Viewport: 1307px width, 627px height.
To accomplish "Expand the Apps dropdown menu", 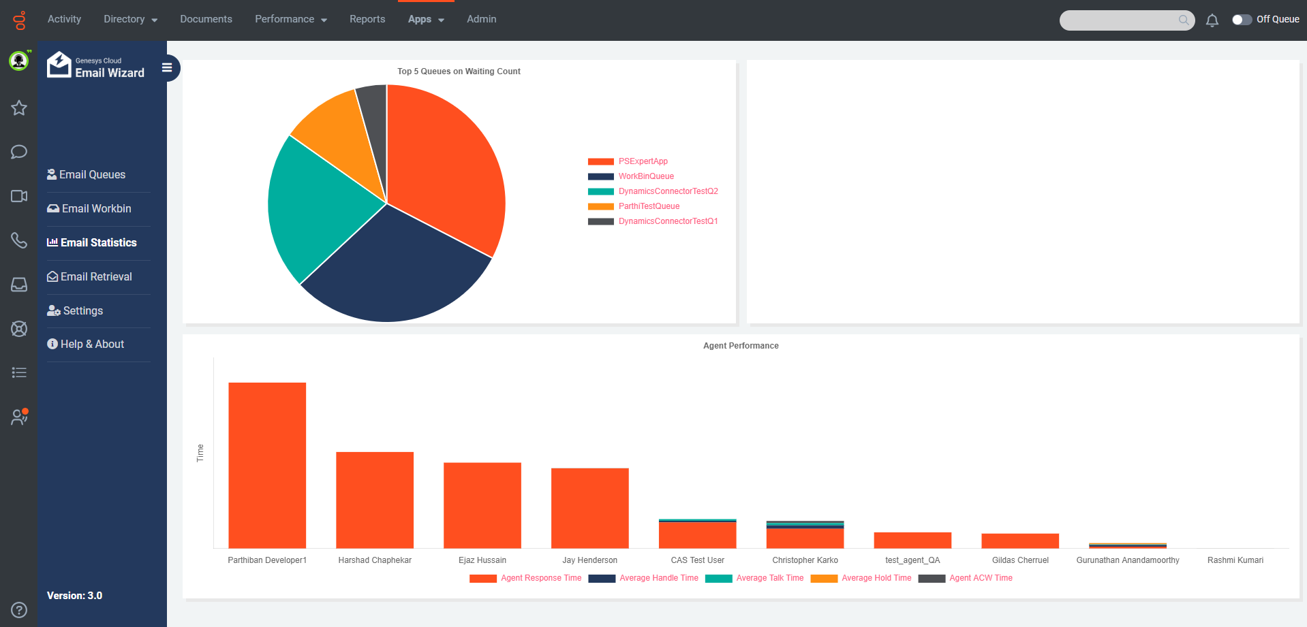I will [426, 19].
